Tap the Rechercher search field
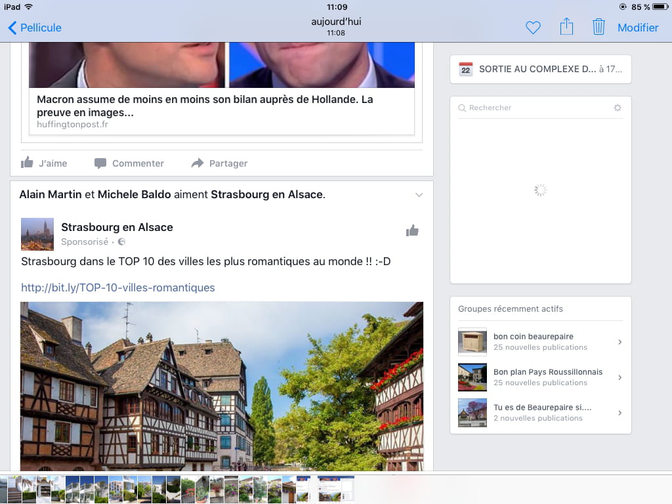The height and width of the screenshot is (504, 672). [541, 108]
